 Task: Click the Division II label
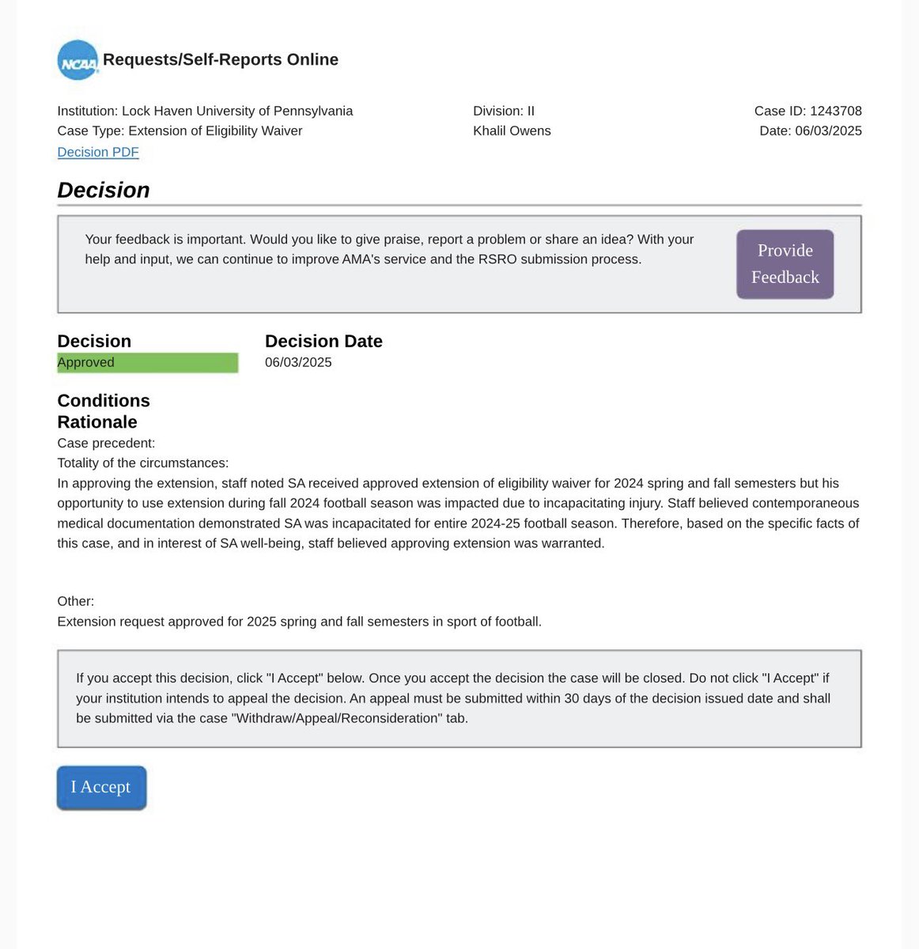click(504, 111)
